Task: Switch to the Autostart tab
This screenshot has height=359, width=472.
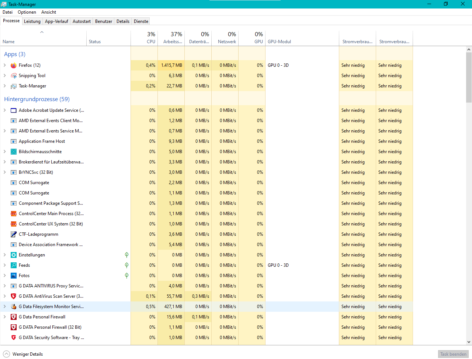Action: point(81,21)
